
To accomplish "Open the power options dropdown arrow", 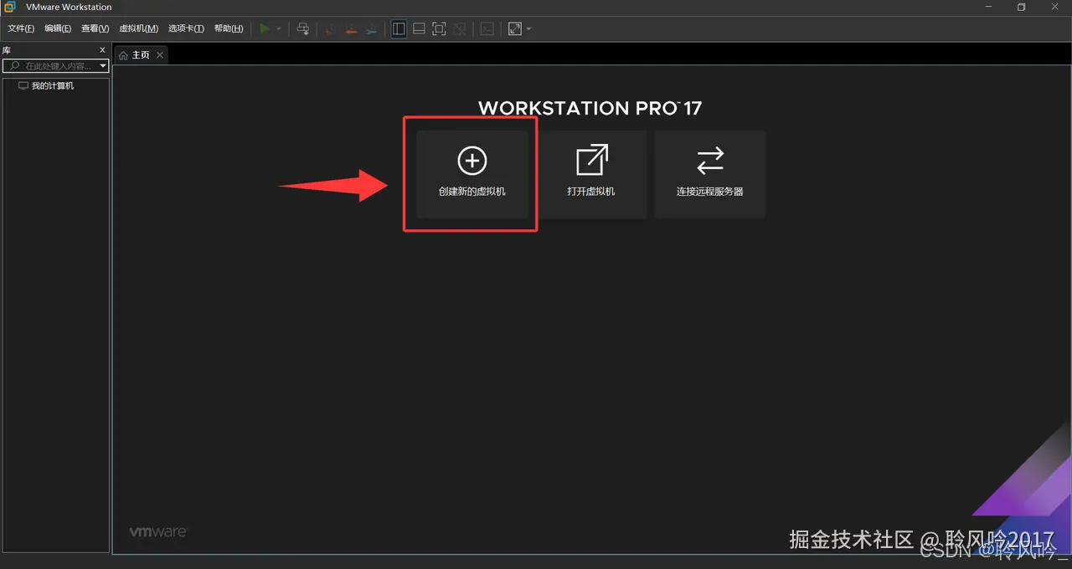I will point(279,28).
